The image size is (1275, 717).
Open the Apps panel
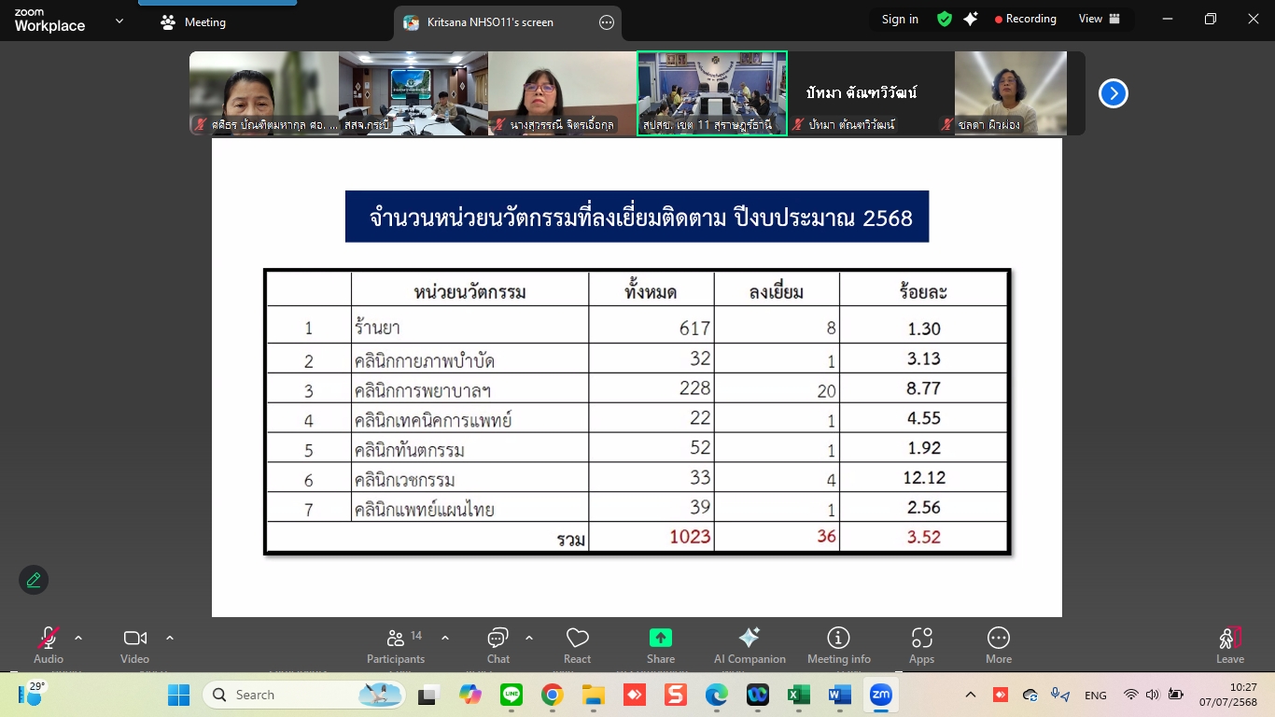pyautogui.click(x=921, y=645)
